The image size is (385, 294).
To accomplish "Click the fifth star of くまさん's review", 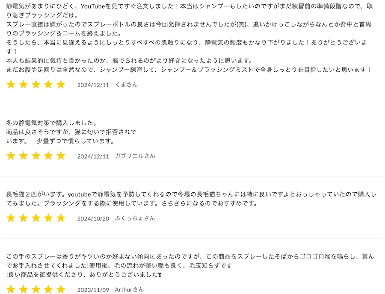I will point(61,85).
